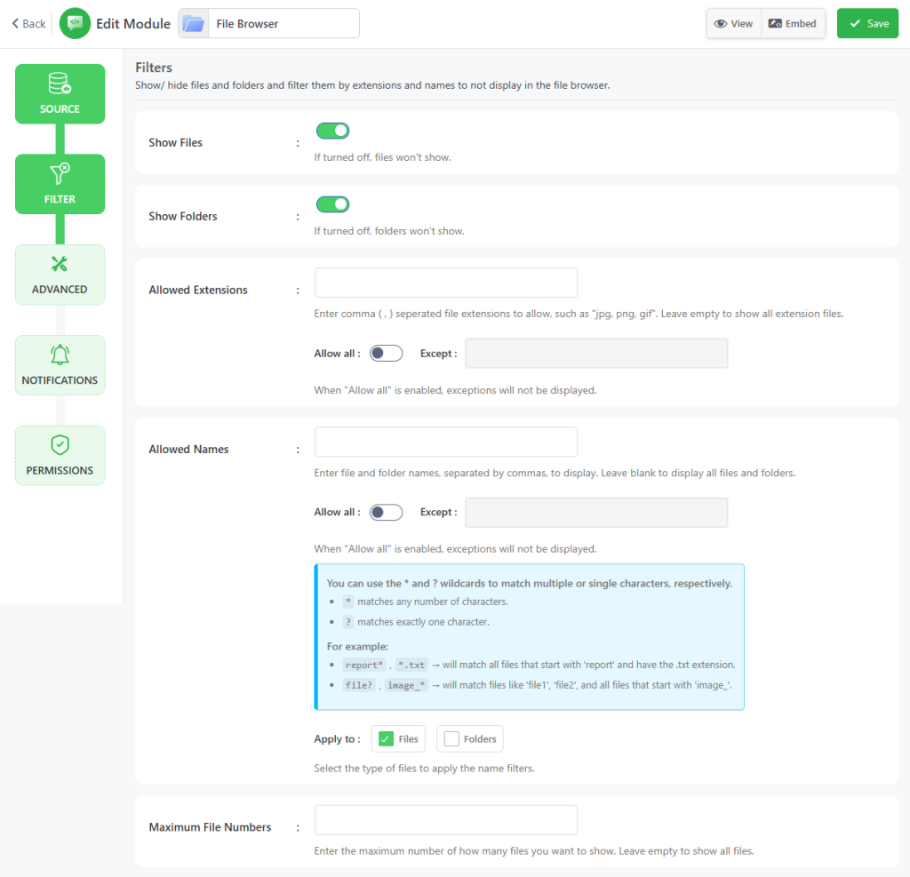Turn off the Show Files toggle

(x=332, y=131)
